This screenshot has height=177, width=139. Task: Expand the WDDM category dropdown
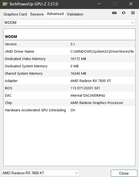(x=69, y=23)
